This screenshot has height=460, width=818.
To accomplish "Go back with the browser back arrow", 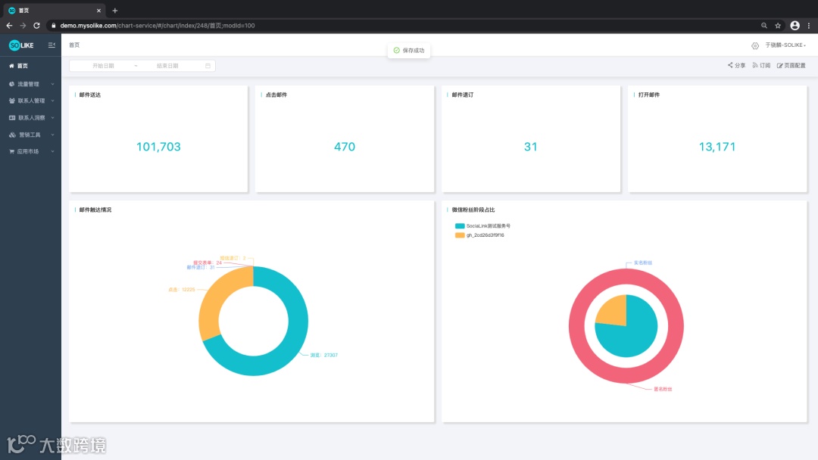I will click(x=9, y=26).
